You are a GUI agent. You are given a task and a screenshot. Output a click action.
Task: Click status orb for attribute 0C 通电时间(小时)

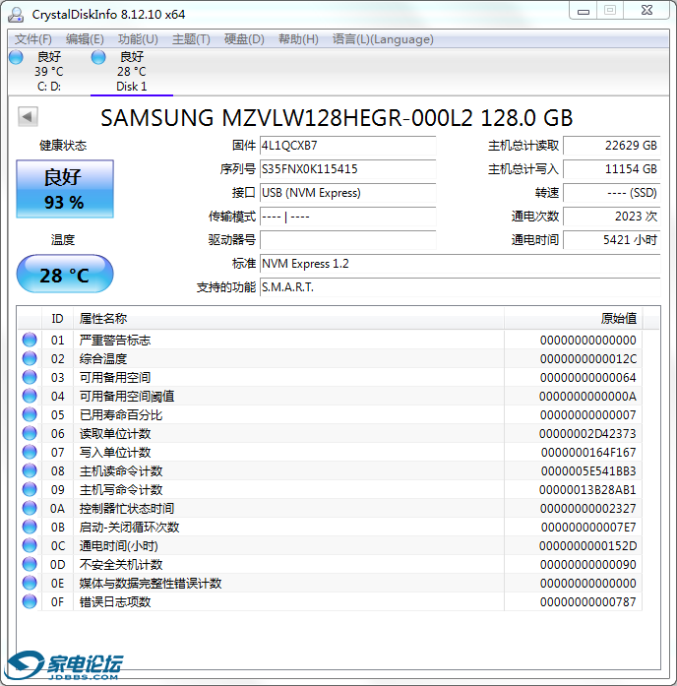[30, 545]
